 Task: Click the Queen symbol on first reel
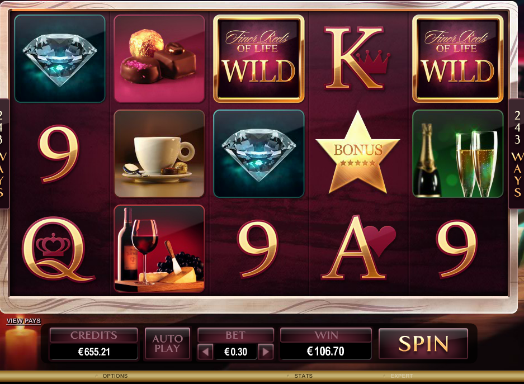pos(58,250)
